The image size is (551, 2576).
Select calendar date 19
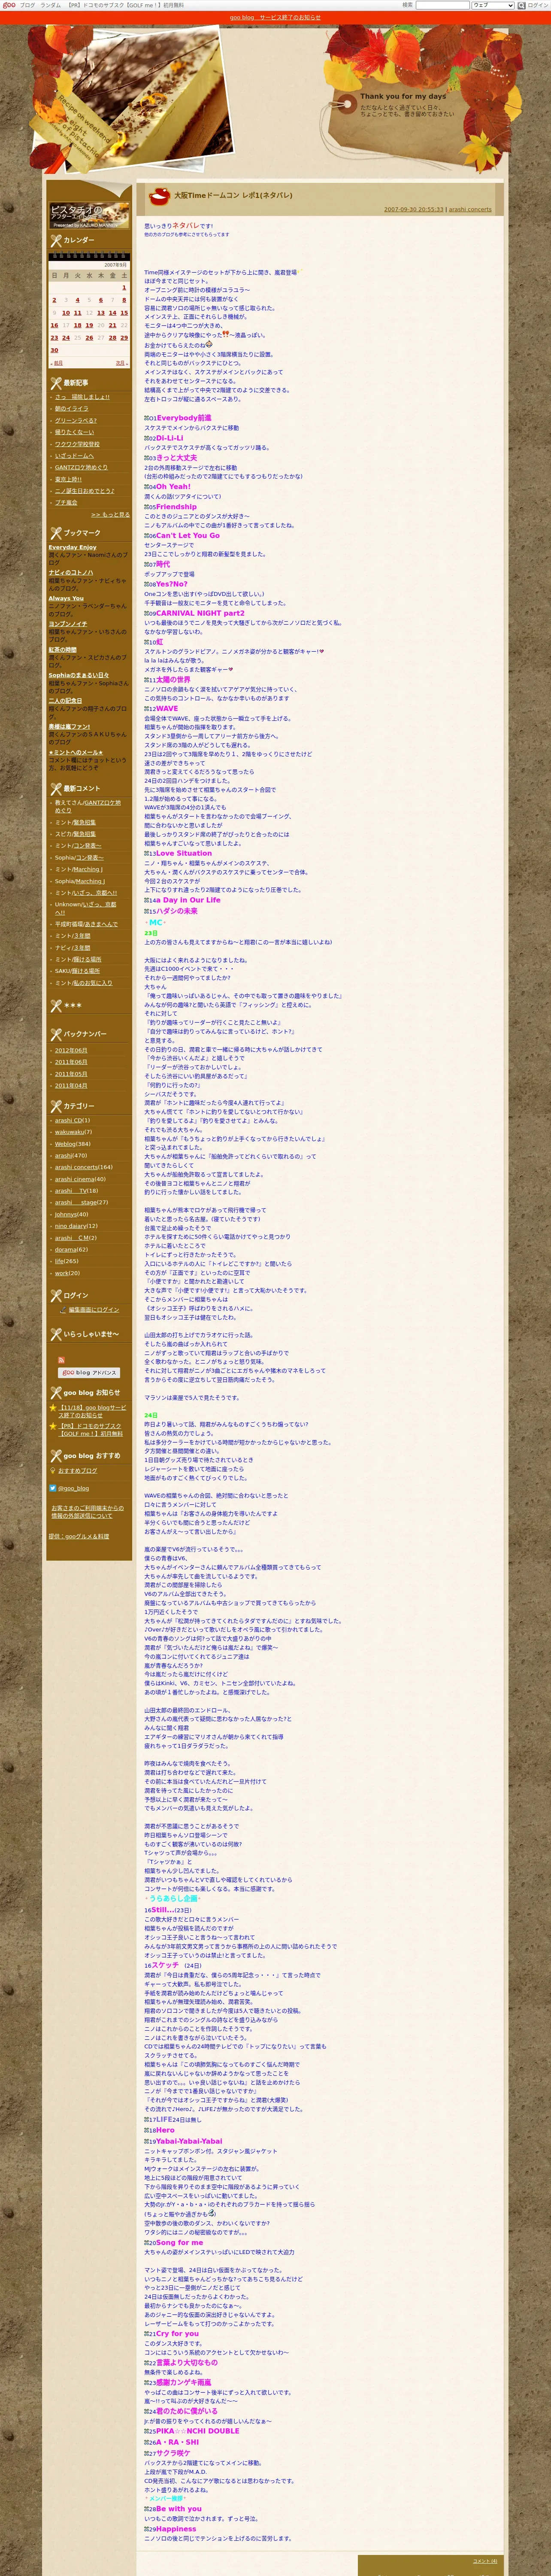(x=89, y=325)
